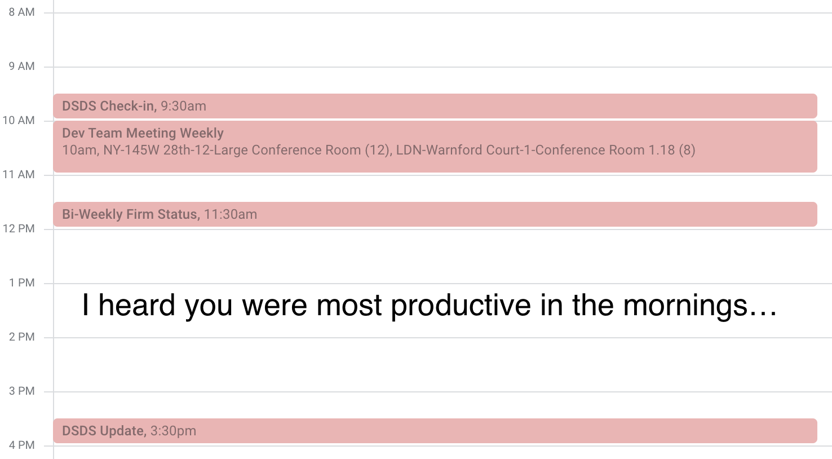Click the 8 AM time label
The height and width of the screenshot is (459, 832).
pos(21,12)
